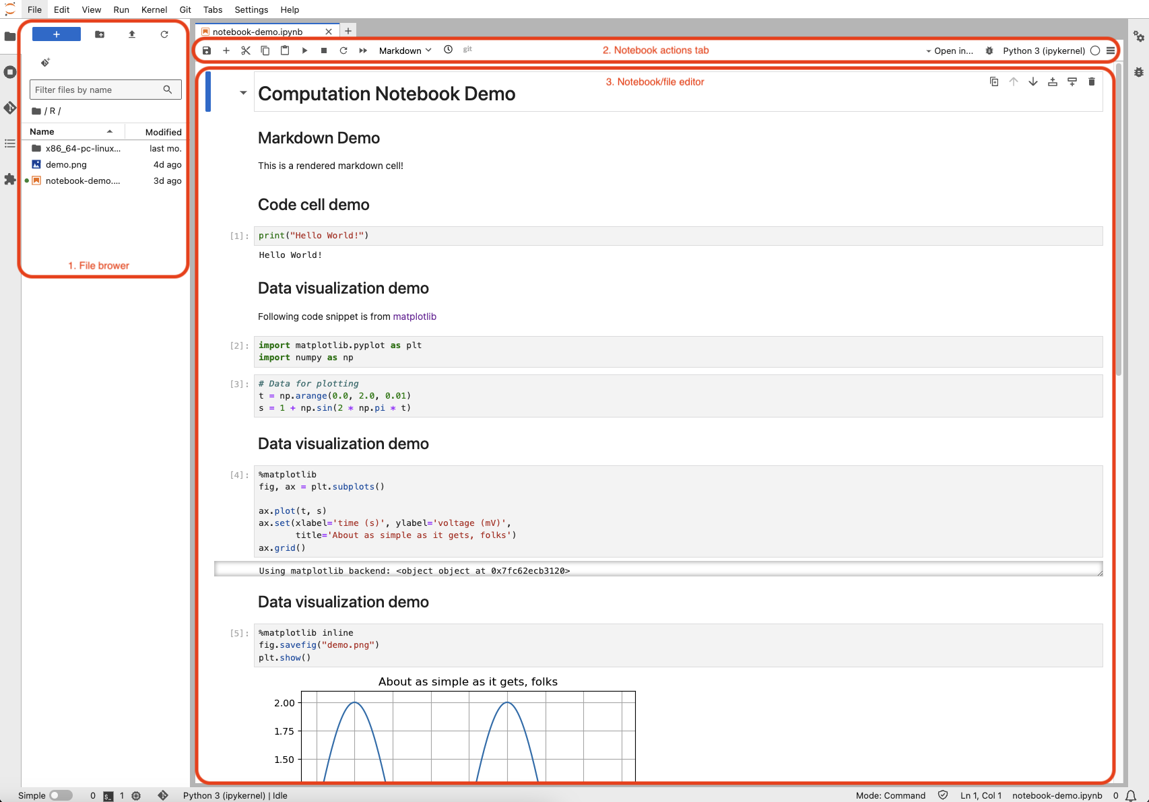Open the Tabs menu
Screen dimensions: 1149x802
tap(213, 9)
